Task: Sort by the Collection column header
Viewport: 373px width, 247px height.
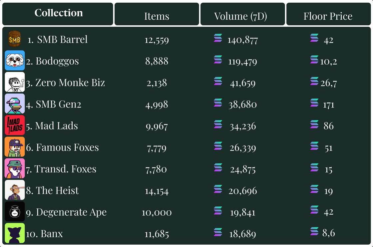Action: (x=58, y=14)
